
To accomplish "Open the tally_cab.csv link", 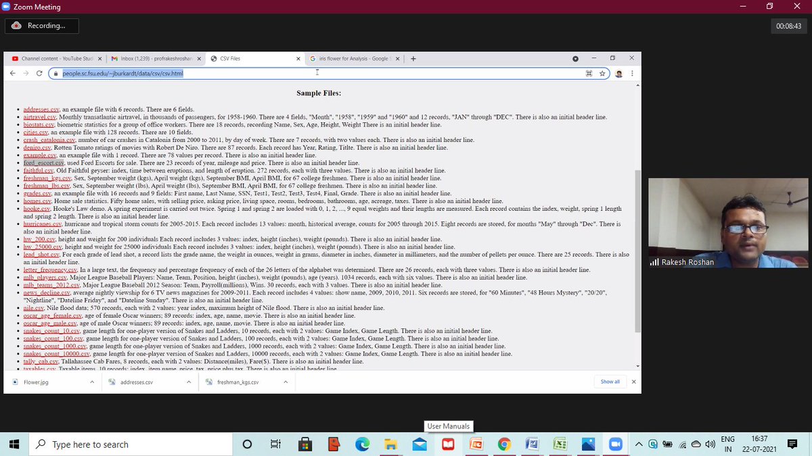I will [x=41, y=361].
